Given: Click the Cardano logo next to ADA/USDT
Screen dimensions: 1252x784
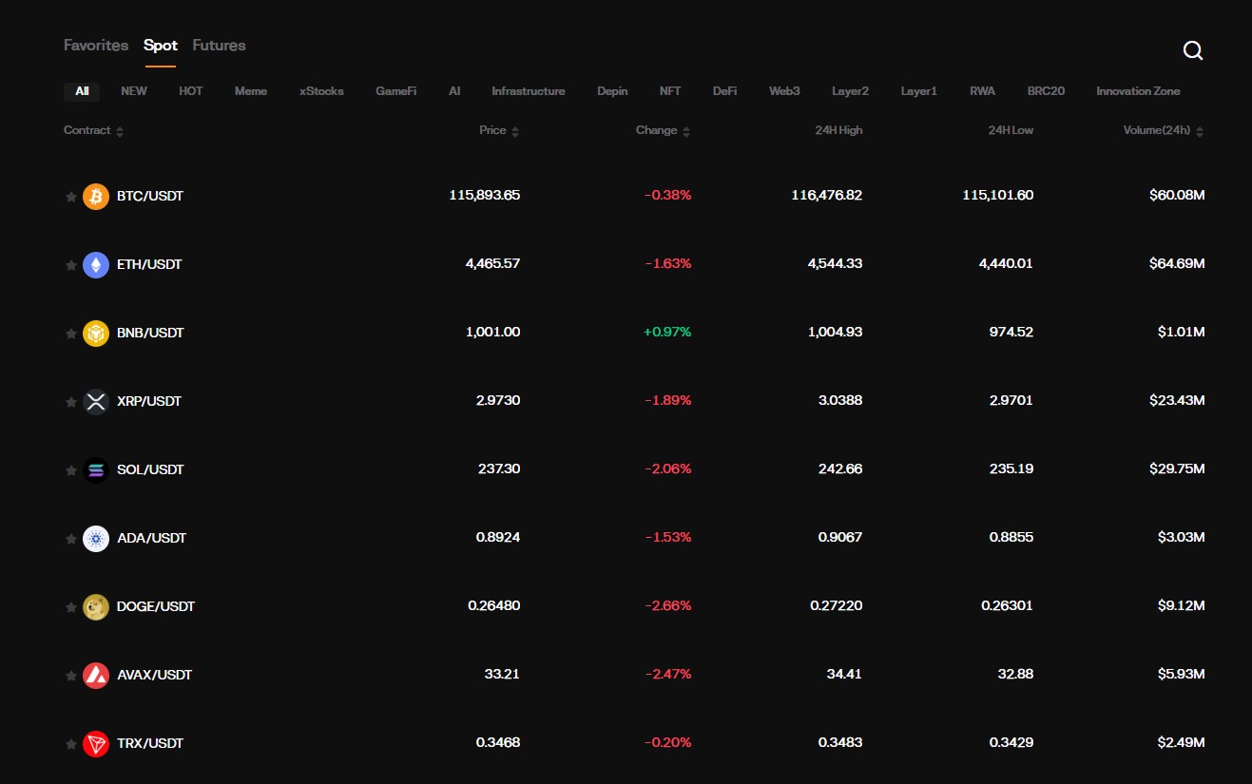Looking at the screenshot, I should coord(95,538).
